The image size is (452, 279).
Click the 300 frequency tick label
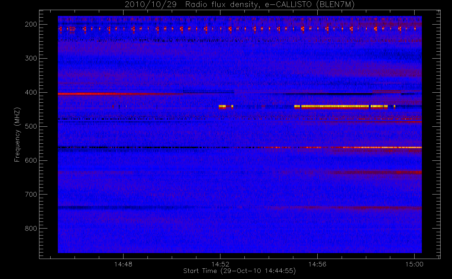31,58
